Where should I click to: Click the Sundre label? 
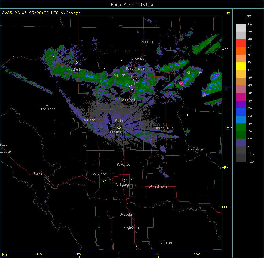point(89,120)
